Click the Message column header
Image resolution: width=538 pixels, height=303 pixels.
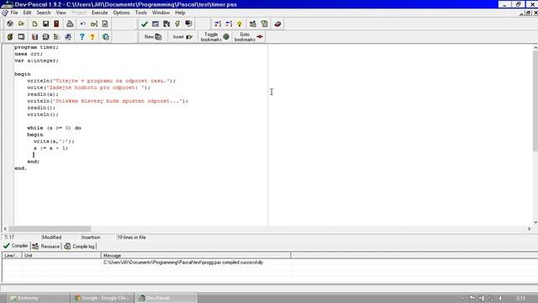[196, 255]
